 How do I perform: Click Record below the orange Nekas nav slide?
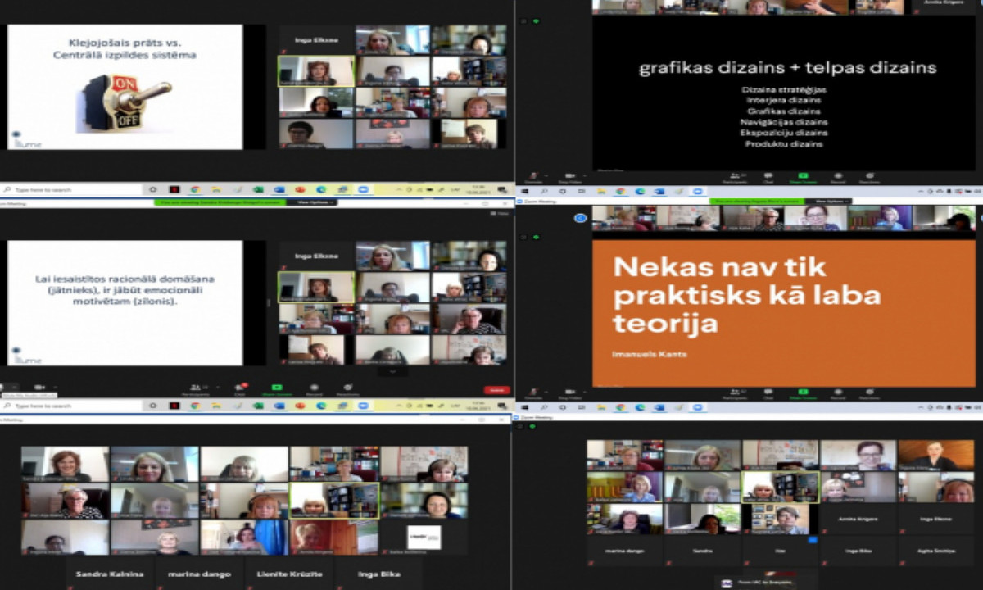[x=837, y=394]
